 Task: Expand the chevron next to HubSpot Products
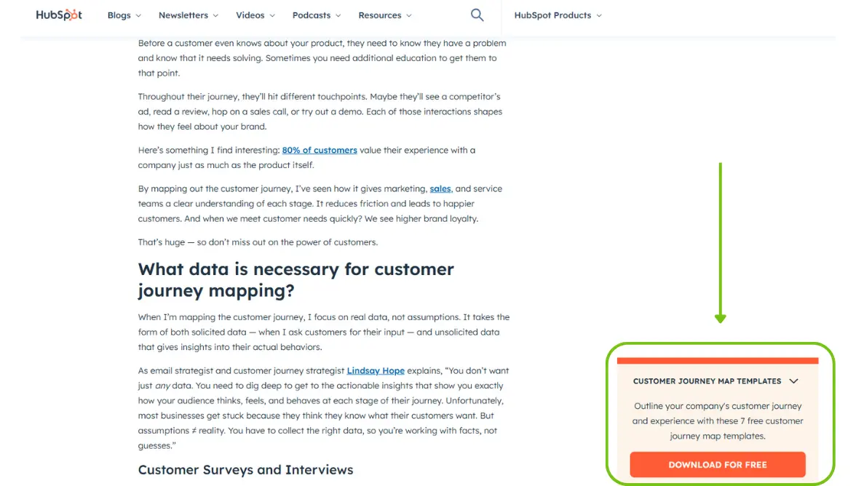pos(599,16)
